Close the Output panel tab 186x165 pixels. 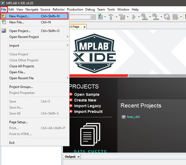pyautogui.click(x=79, y=157)
